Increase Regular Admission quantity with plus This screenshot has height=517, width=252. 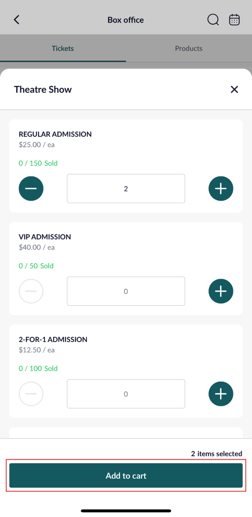(x=221, y=189)
